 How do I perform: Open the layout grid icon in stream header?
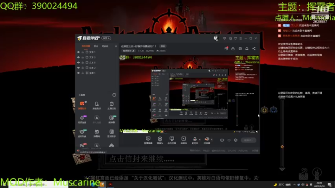(240, 48)
